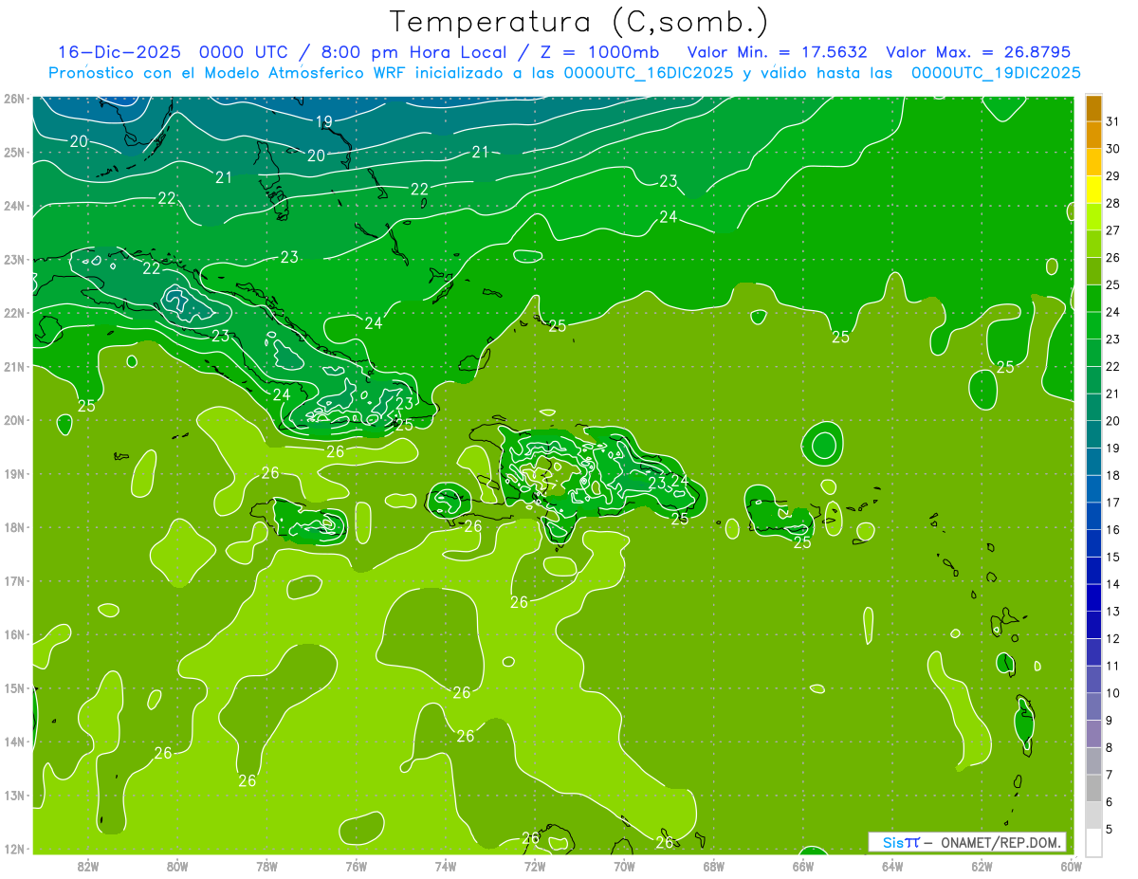Click the '12N' latitude axis label

click(x=13, y=849)
